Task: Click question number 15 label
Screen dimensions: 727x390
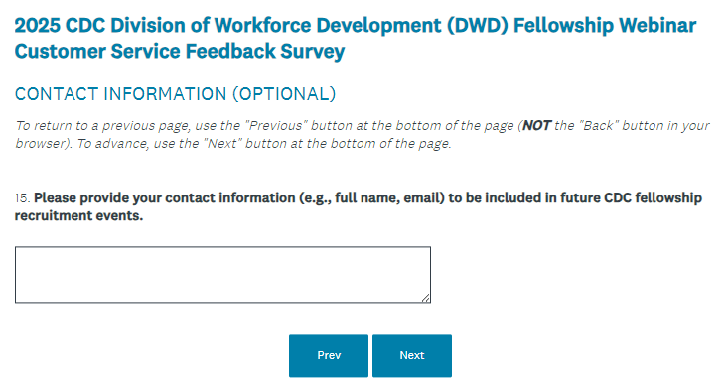Action: coord(22,198)
